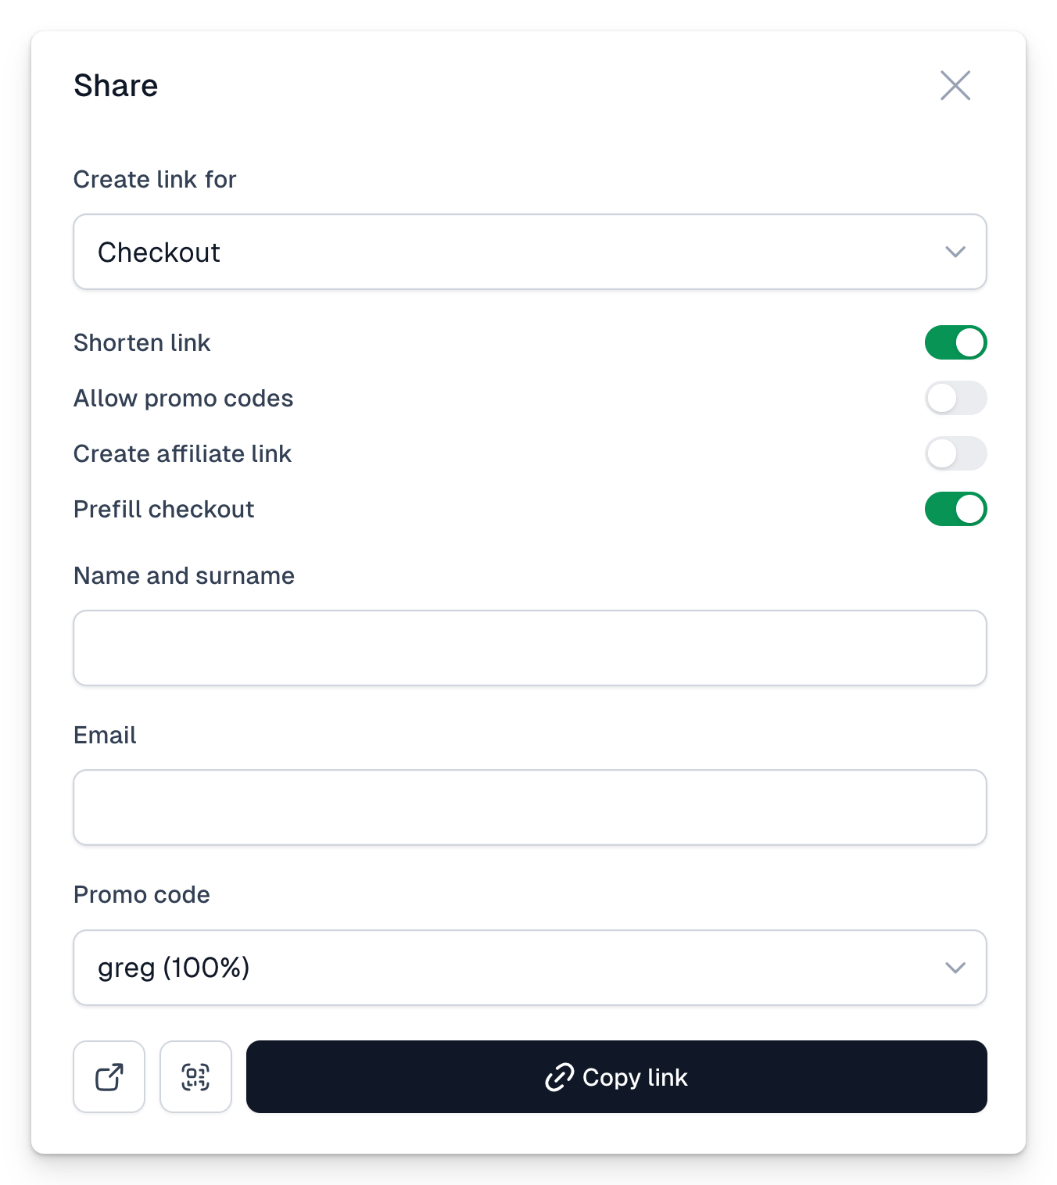
Task: Turn on Create affiliate link switch
Action: 955,453
